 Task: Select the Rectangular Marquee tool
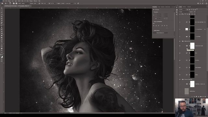coord(2,10)
